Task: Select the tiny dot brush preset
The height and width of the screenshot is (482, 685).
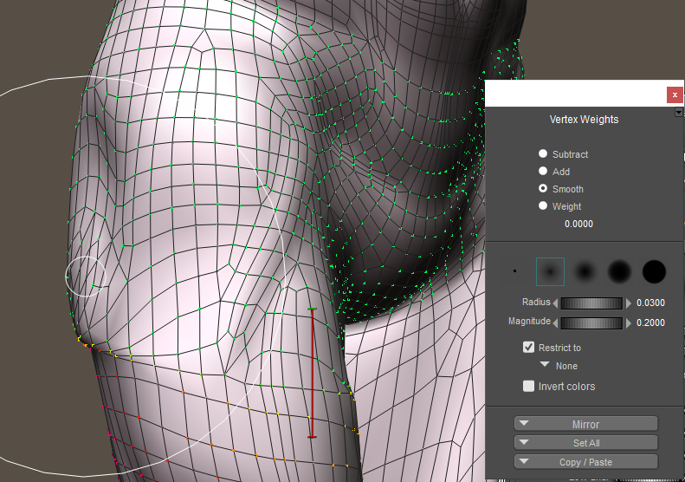Action: 515,271
